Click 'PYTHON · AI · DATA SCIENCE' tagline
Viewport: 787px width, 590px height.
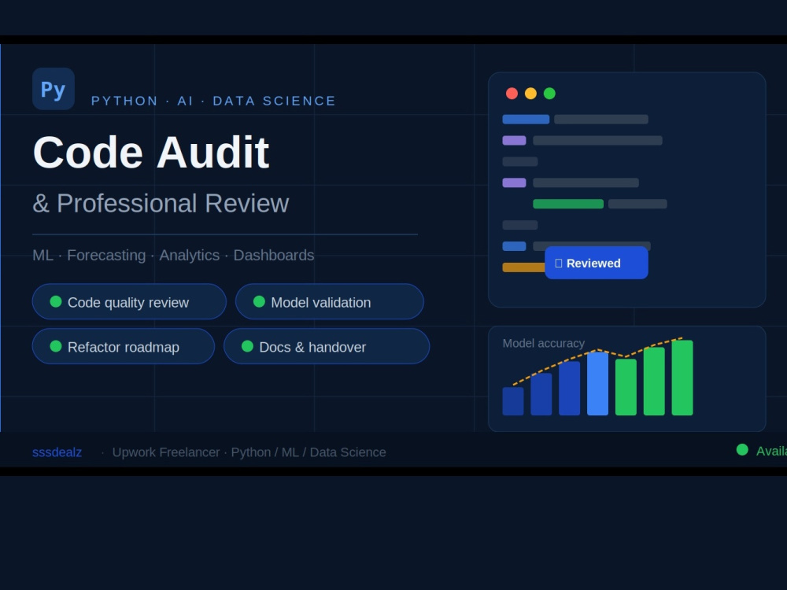[x=213, y=101]
